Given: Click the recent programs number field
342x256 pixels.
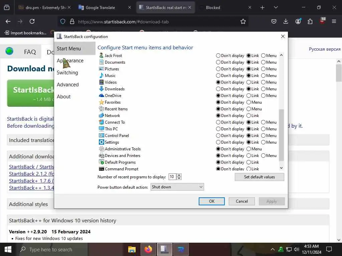Looking at the screenshot, I should point(172,177).
